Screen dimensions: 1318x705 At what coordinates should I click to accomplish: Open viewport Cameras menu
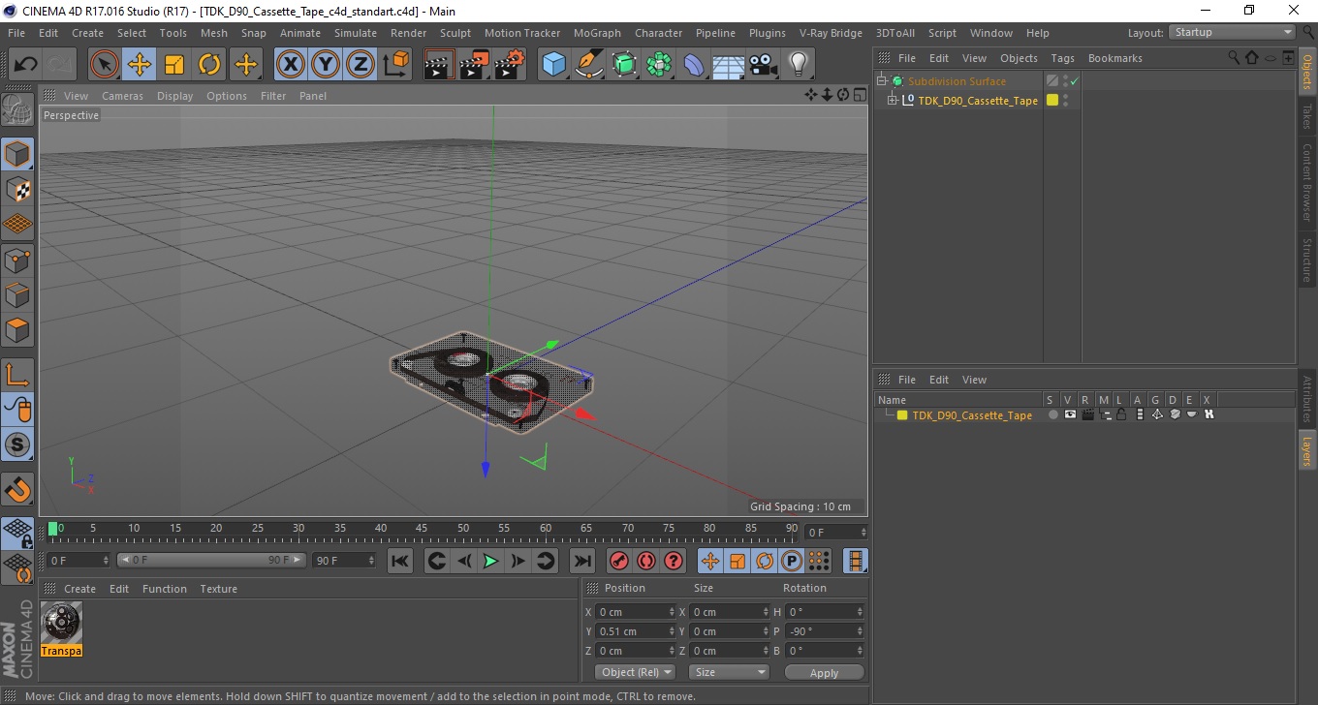122,96
